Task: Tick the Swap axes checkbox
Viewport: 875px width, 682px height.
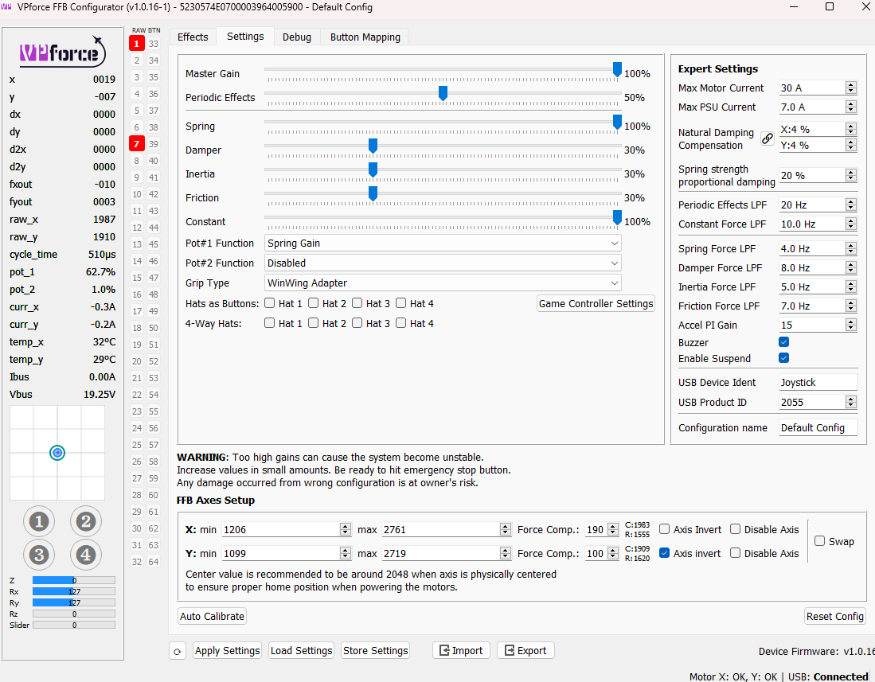Action: [x=820, y=541]
